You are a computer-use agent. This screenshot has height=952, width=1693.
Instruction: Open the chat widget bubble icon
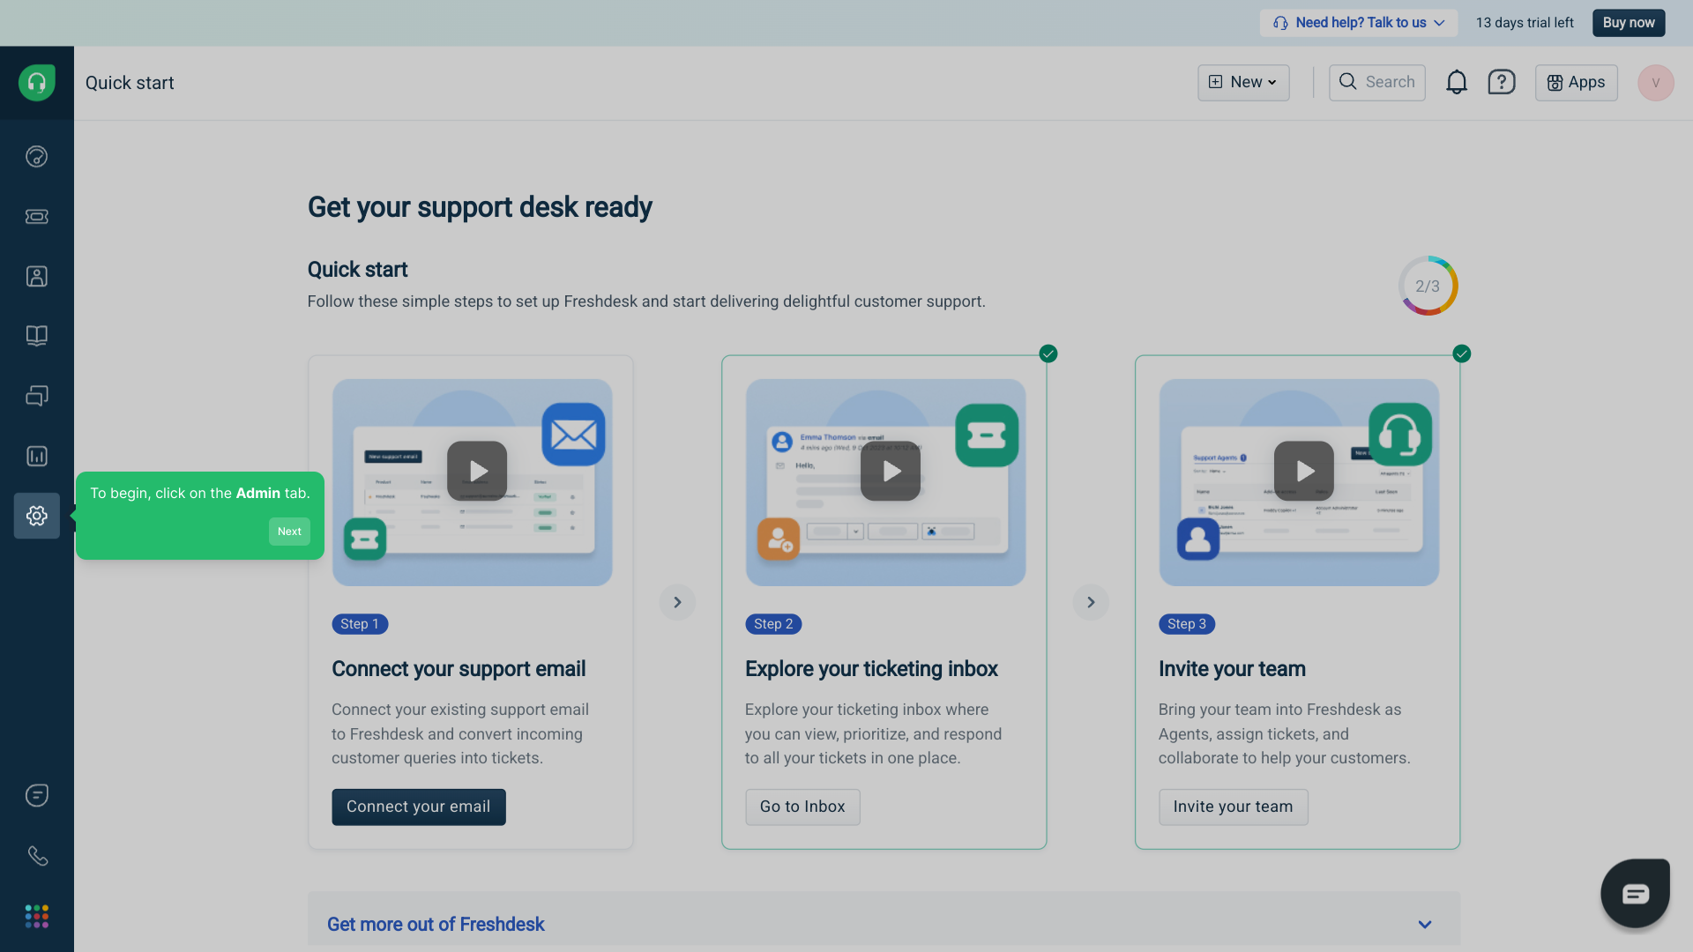pos(1635,893)
